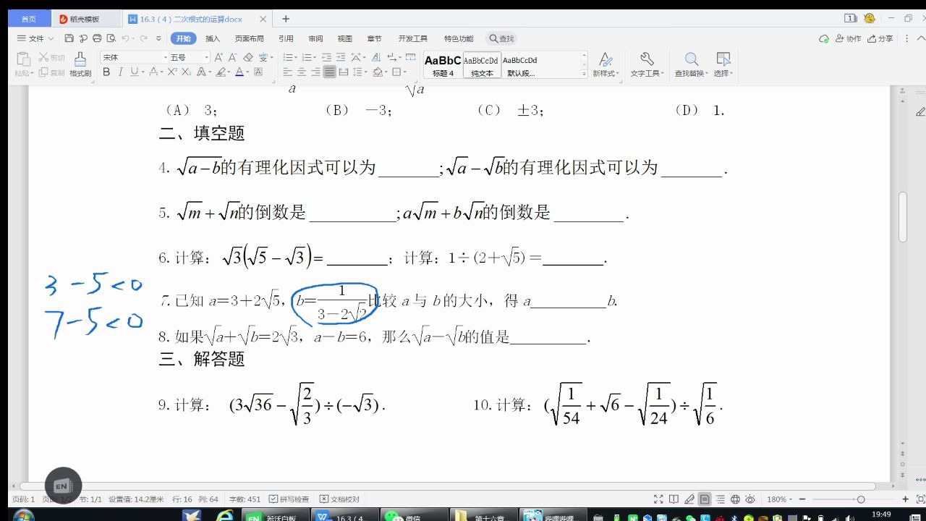The width and height of the screenshot is (926, 521).
Task: Undo the last action
Action: 126,38
